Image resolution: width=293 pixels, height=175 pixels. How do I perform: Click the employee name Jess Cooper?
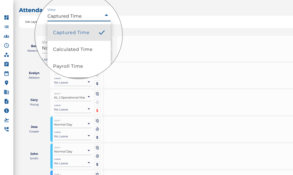(34, 129)
